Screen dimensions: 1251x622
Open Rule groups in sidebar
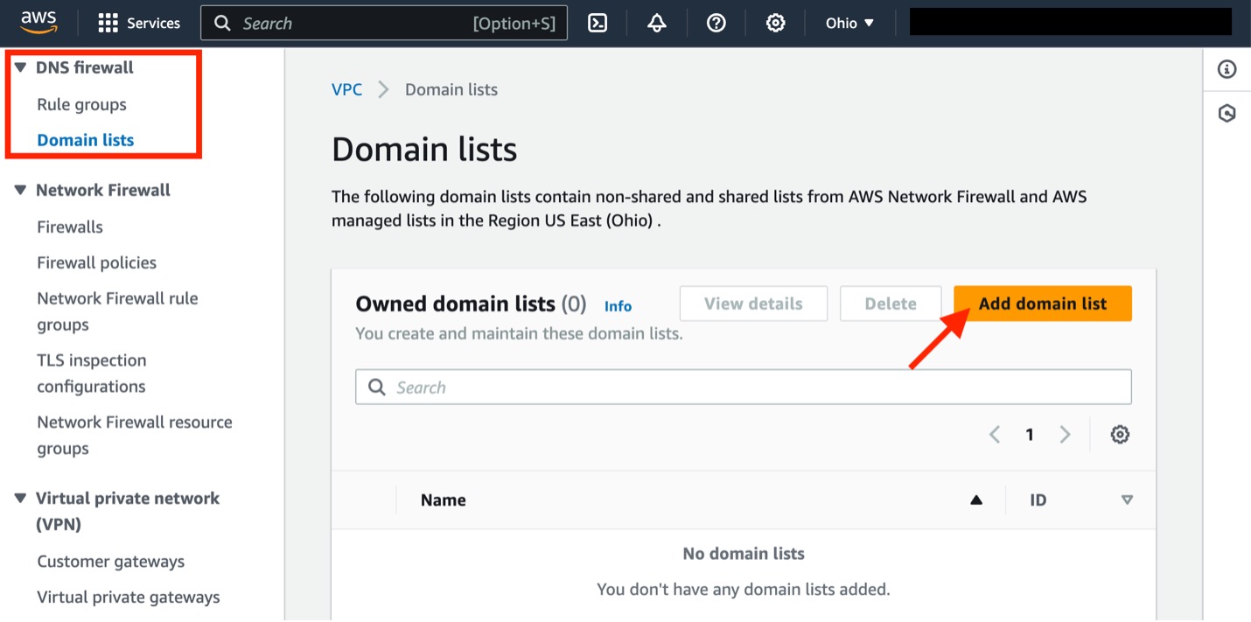point(81,104)
